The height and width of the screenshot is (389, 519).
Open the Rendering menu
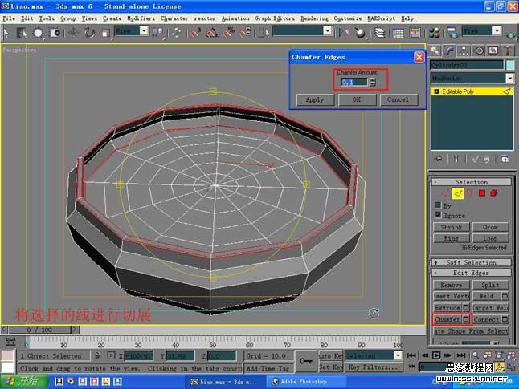[x=314, y=18]
